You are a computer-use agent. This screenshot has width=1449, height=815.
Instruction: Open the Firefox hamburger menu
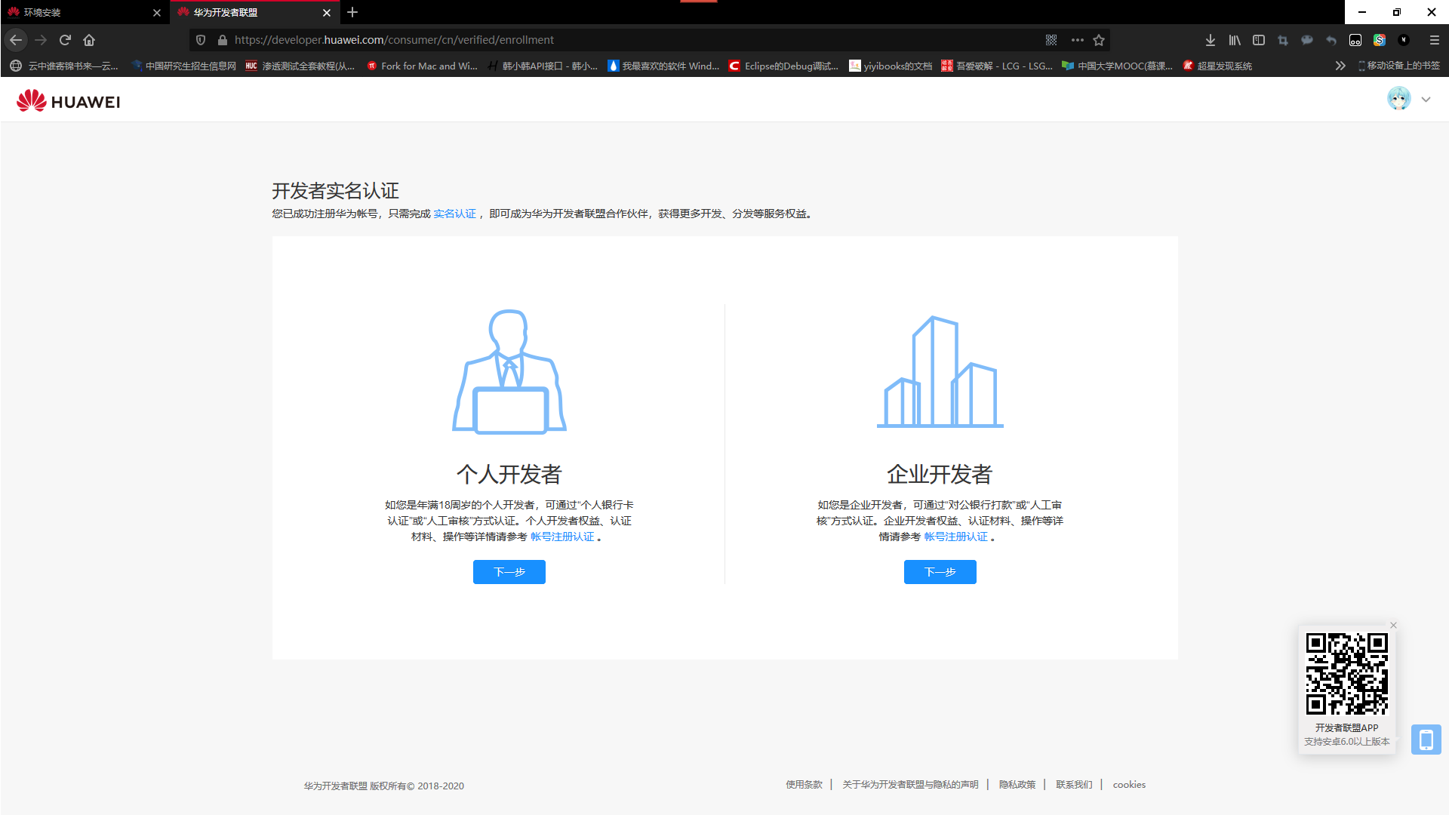coord(1433,40)
